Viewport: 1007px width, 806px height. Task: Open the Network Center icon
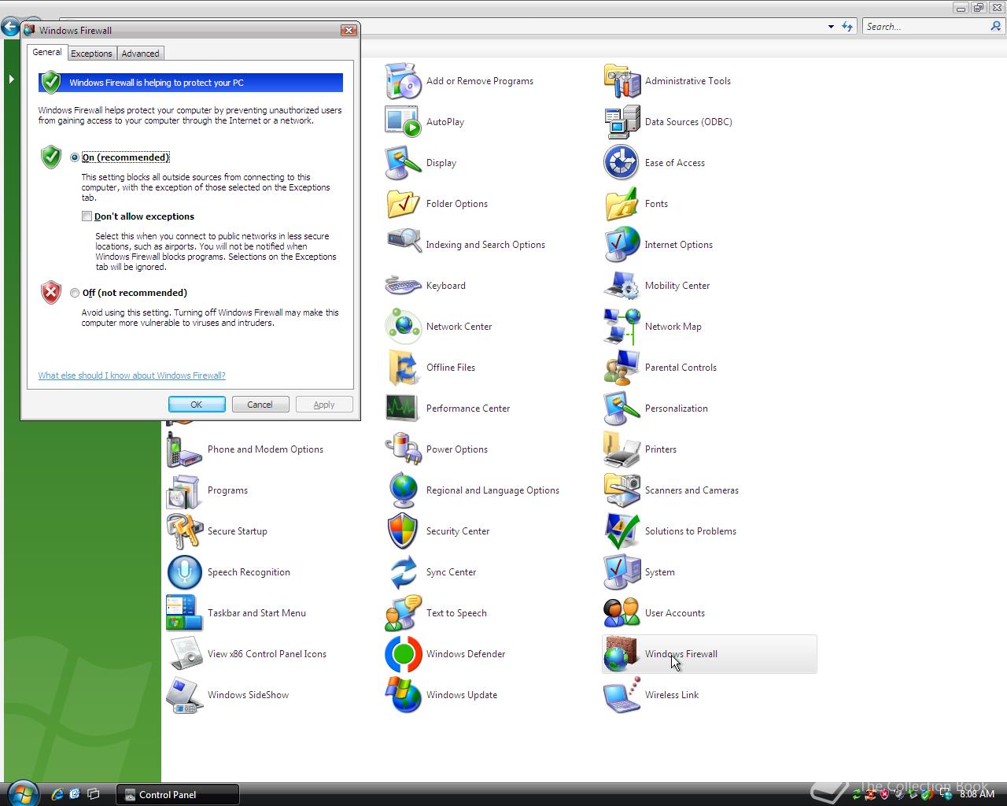click(403, 327)
